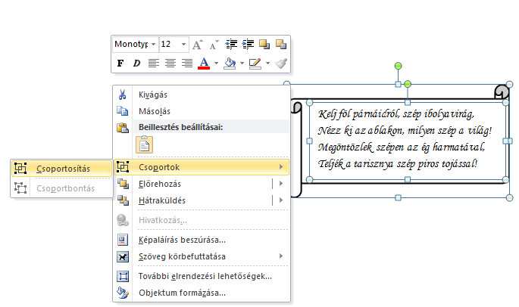Screen dimensions: 519x307
Task: Open shape outline dropdown arrow
Action: 267,63
